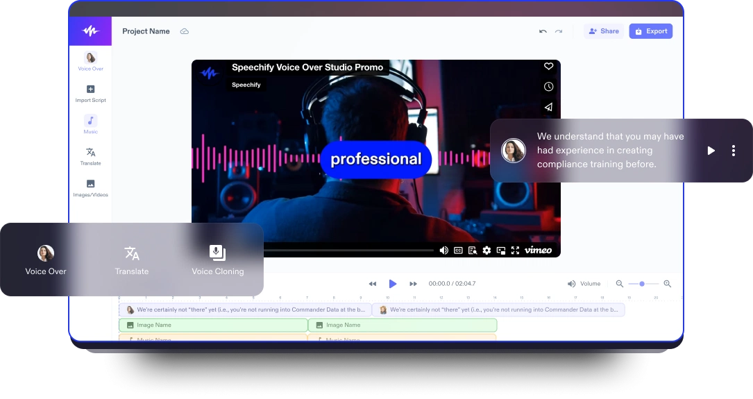
Task: Add video to Watch Later clock icon
Action: 548,87
